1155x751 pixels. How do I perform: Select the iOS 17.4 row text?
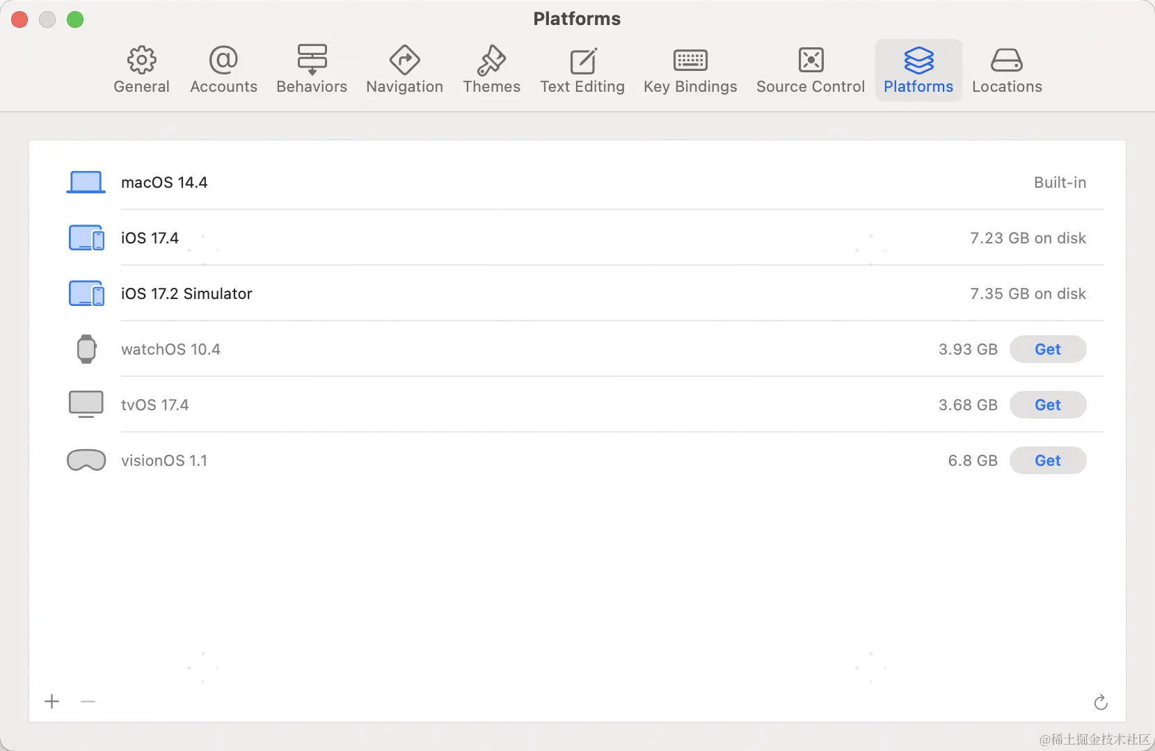(x=150, y=238)
